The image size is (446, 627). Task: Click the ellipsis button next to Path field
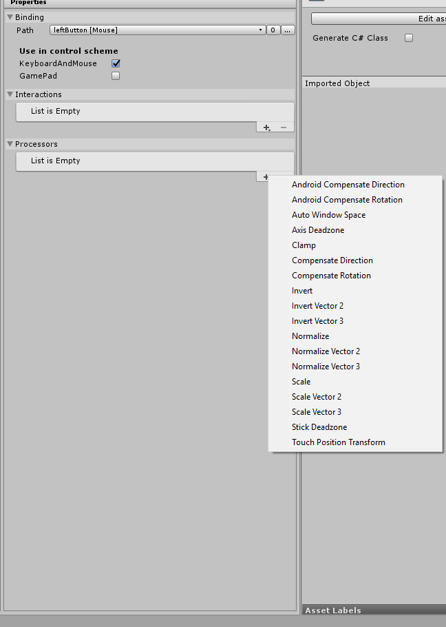(x=288, y=30)
